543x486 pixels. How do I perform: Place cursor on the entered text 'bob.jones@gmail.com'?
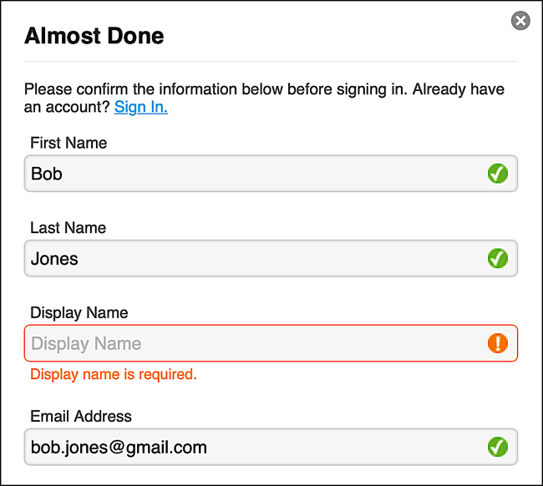point(119,448)
